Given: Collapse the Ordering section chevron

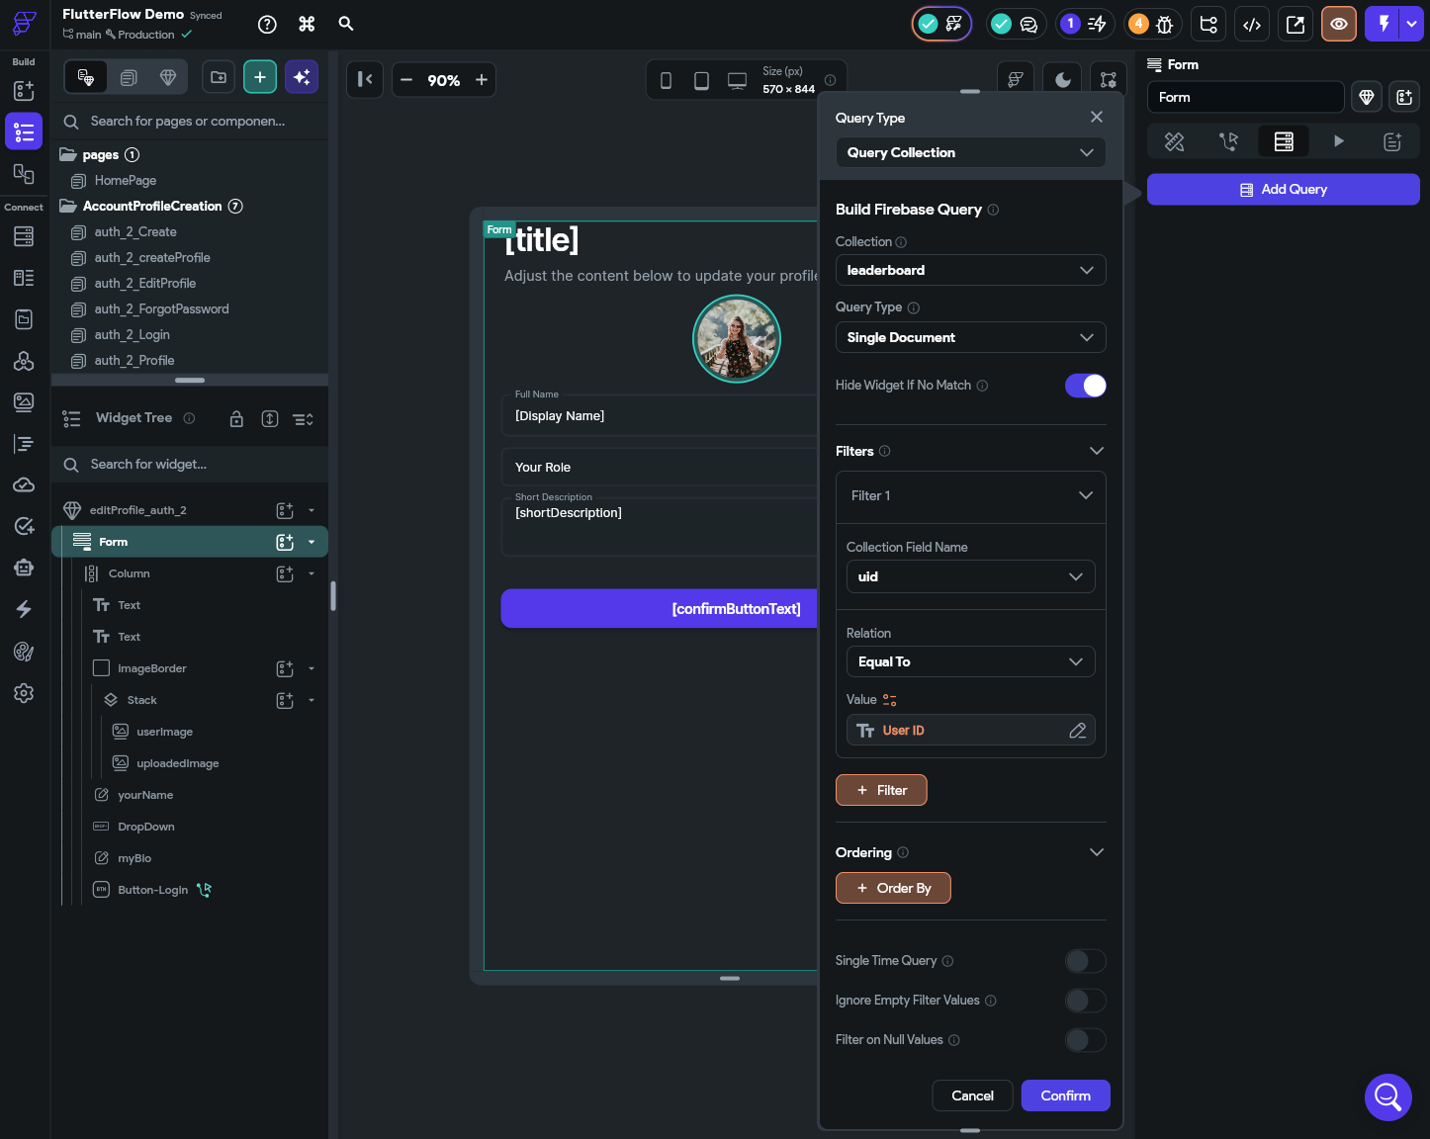Looking at the screenshot, I should 1096,852.
